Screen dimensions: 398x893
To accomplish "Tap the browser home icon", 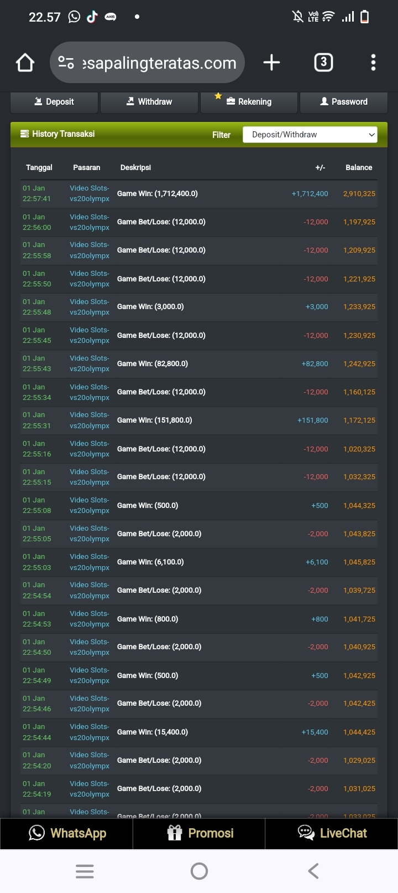I will (25, 63).
